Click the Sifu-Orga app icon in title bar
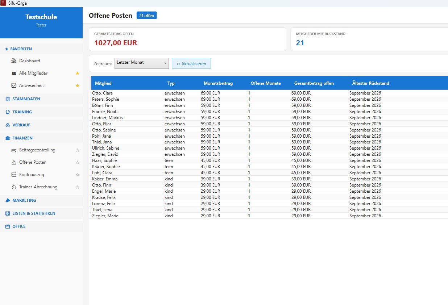 pos(3,3)
